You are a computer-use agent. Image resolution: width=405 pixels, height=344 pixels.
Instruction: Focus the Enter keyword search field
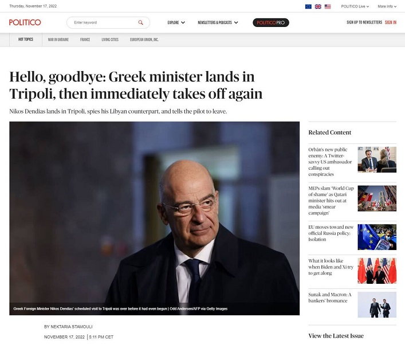coord(105,22)
